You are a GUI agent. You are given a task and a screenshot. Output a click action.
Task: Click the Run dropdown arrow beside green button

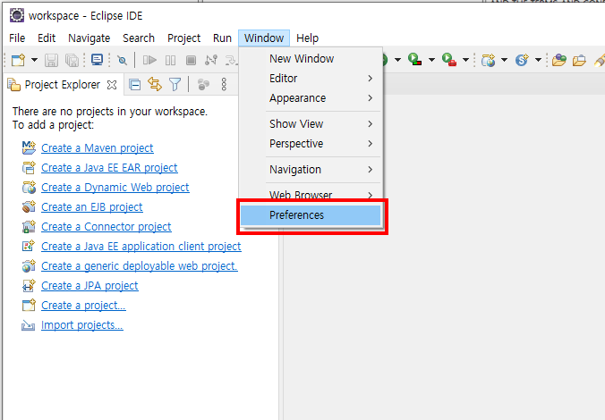(x=397, y=60)
